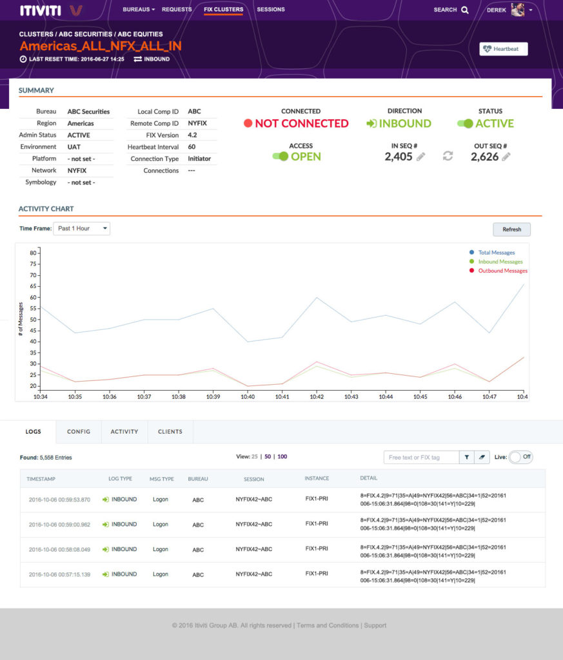Click the clear filter eraser icon
Image resolution: width=563 pixels, height=660 pixels.
pos(482,457)
